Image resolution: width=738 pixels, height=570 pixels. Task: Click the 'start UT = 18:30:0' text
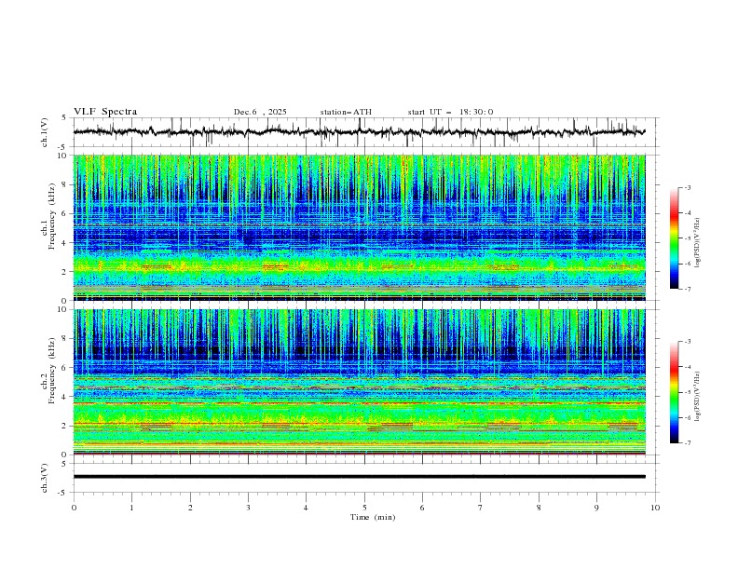click(450, 112)
